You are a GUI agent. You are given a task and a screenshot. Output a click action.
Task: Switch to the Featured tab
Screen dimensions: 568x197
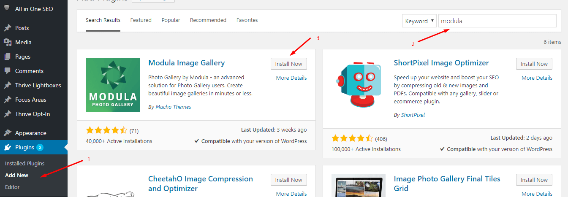141,20
